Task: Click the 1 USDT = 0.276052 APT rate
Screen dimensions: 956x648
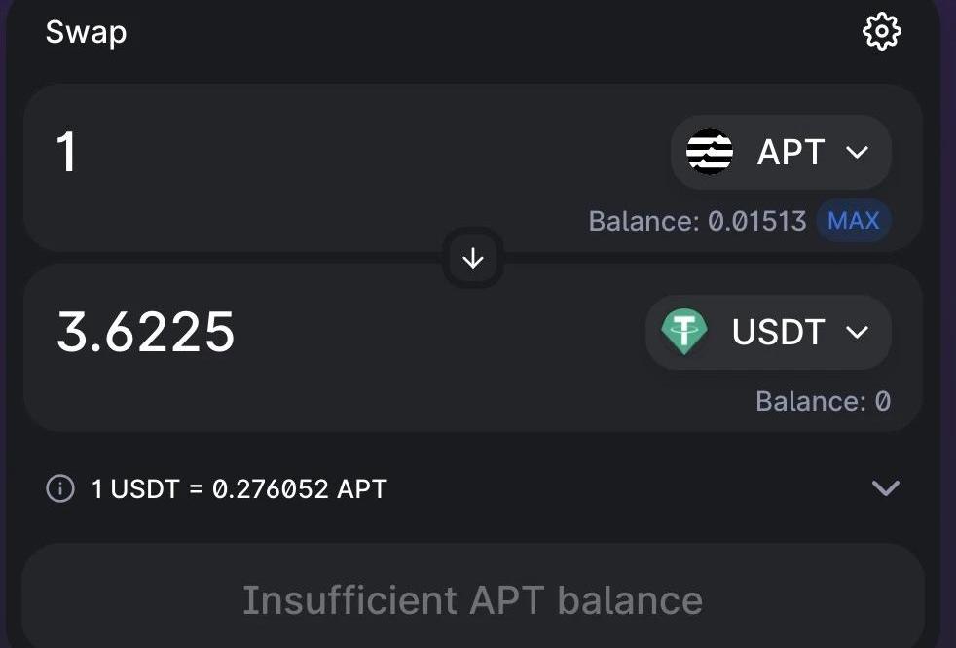Action: pos(239,488)
